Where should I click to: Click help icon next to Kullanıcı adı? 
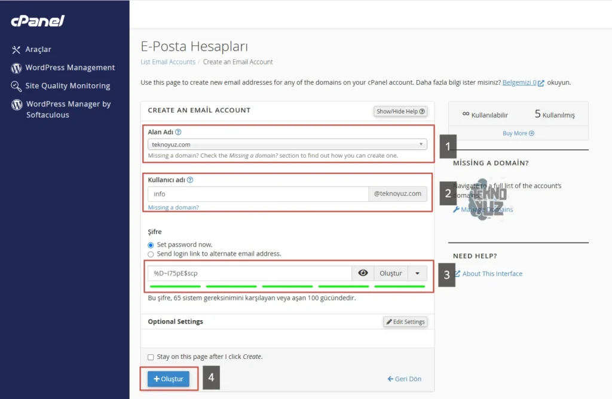pos(190,180)
